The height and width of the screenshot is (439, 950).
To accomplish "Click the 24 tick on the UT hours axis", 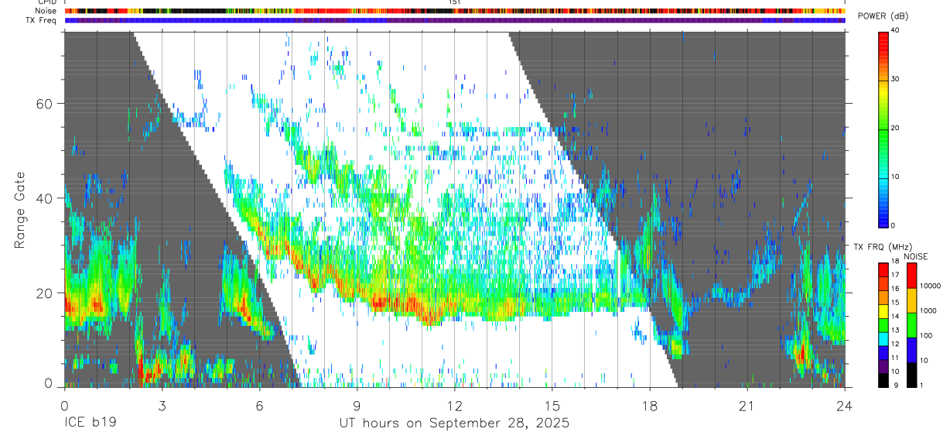I will [845, 406].
